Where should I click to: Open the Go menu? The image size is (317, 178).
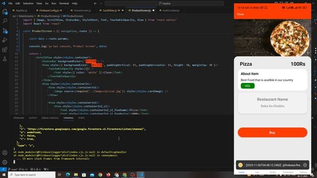(47, 3)
